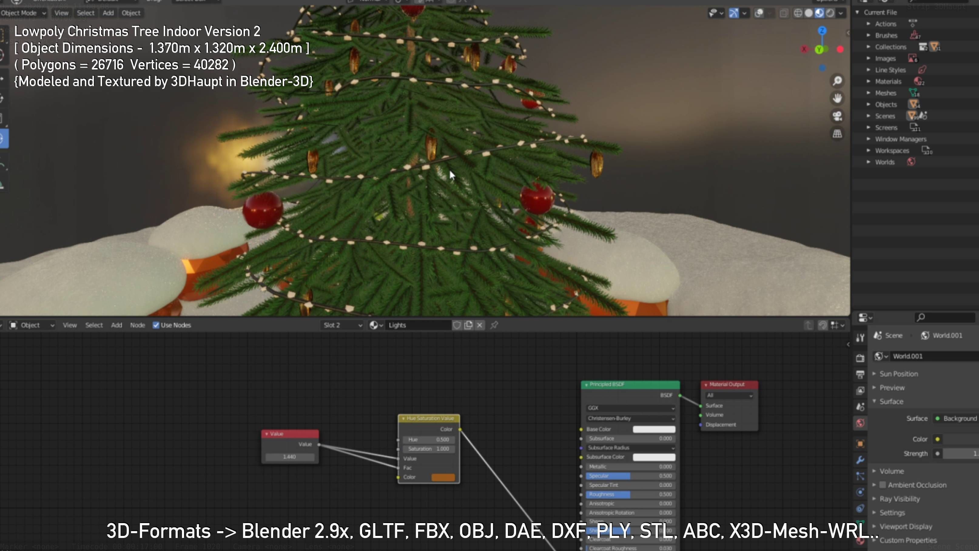Toggle camera view with camera icon
Viewport: 979px width, 551px height.
837,116
